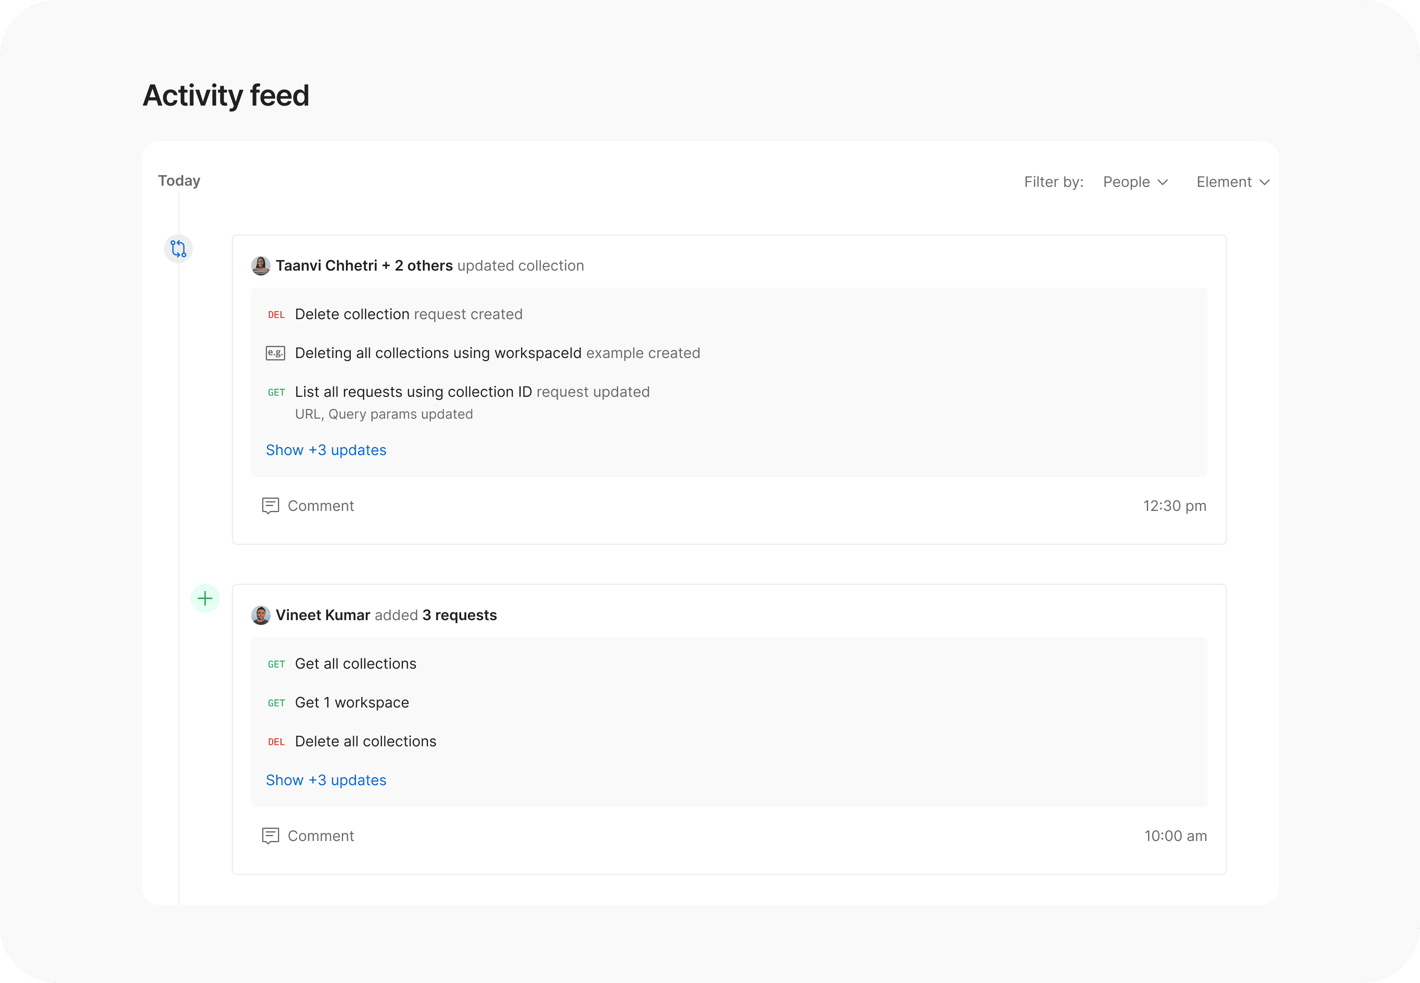Click the 12:30 pm timestamp
This screenshot has width=1420, height=983.
click(x=1174, y=506)
